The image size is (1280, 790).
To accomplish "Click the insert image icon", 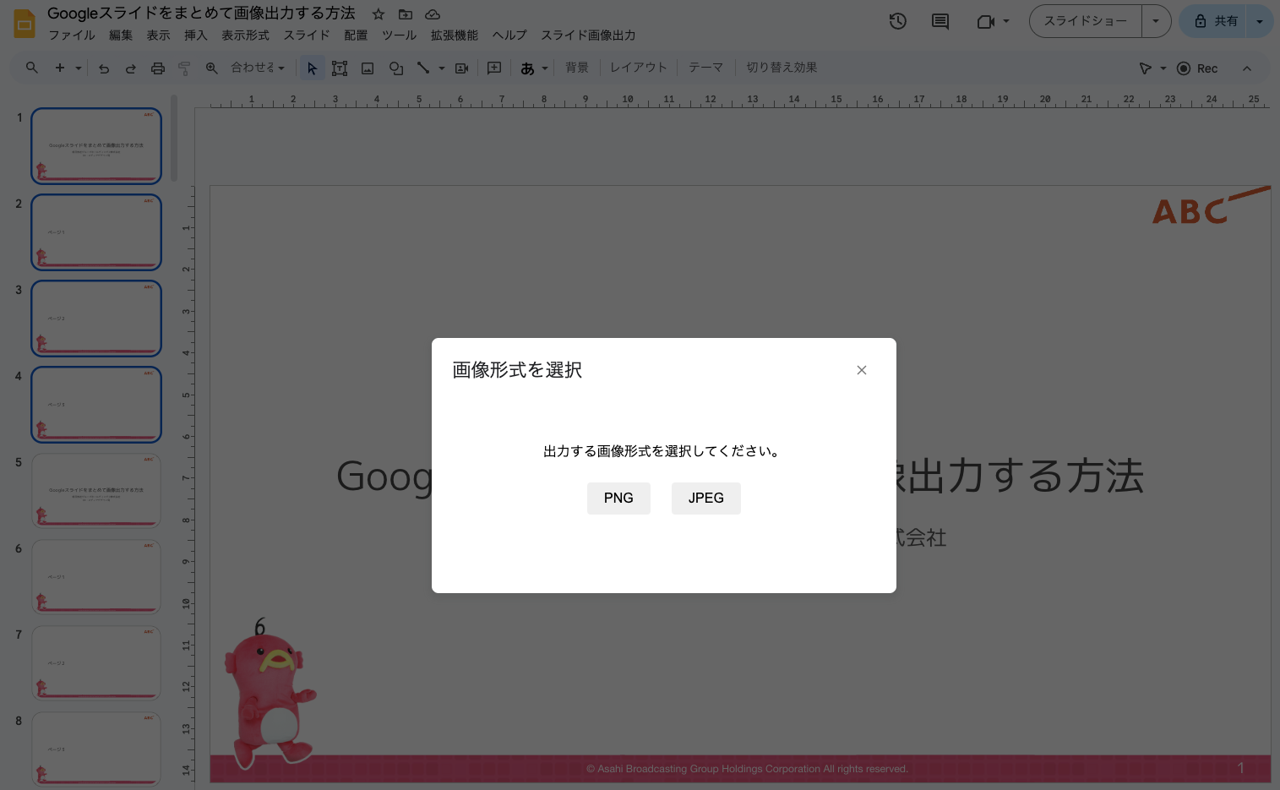I will (x=368, y=68).
